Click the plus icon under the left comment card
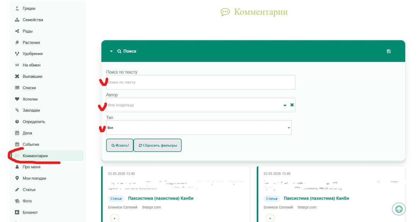The image size is (419, 222). tap(115, 218)
